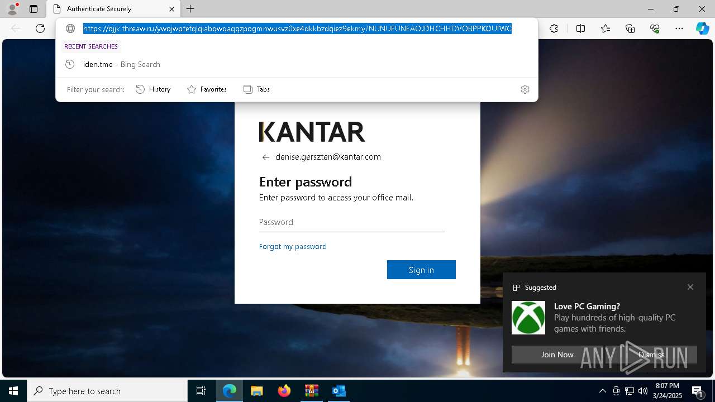Click Join Now in Xbox notification
Viewport: 715px width, 402px height.
(x=557, y=355)
